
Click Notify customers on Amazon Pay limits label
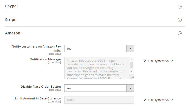pos(36,48)
